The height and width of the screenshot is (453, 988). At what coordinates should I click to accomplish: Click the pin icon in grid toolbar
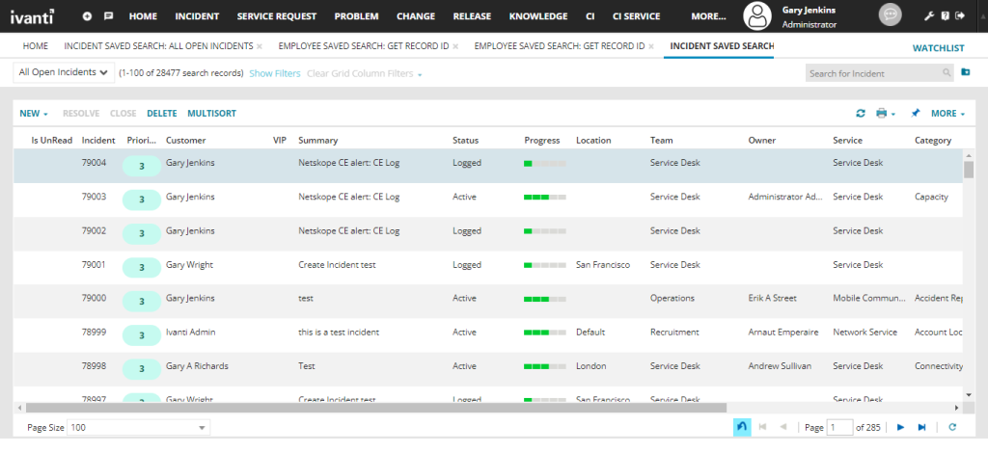point(916,114)
